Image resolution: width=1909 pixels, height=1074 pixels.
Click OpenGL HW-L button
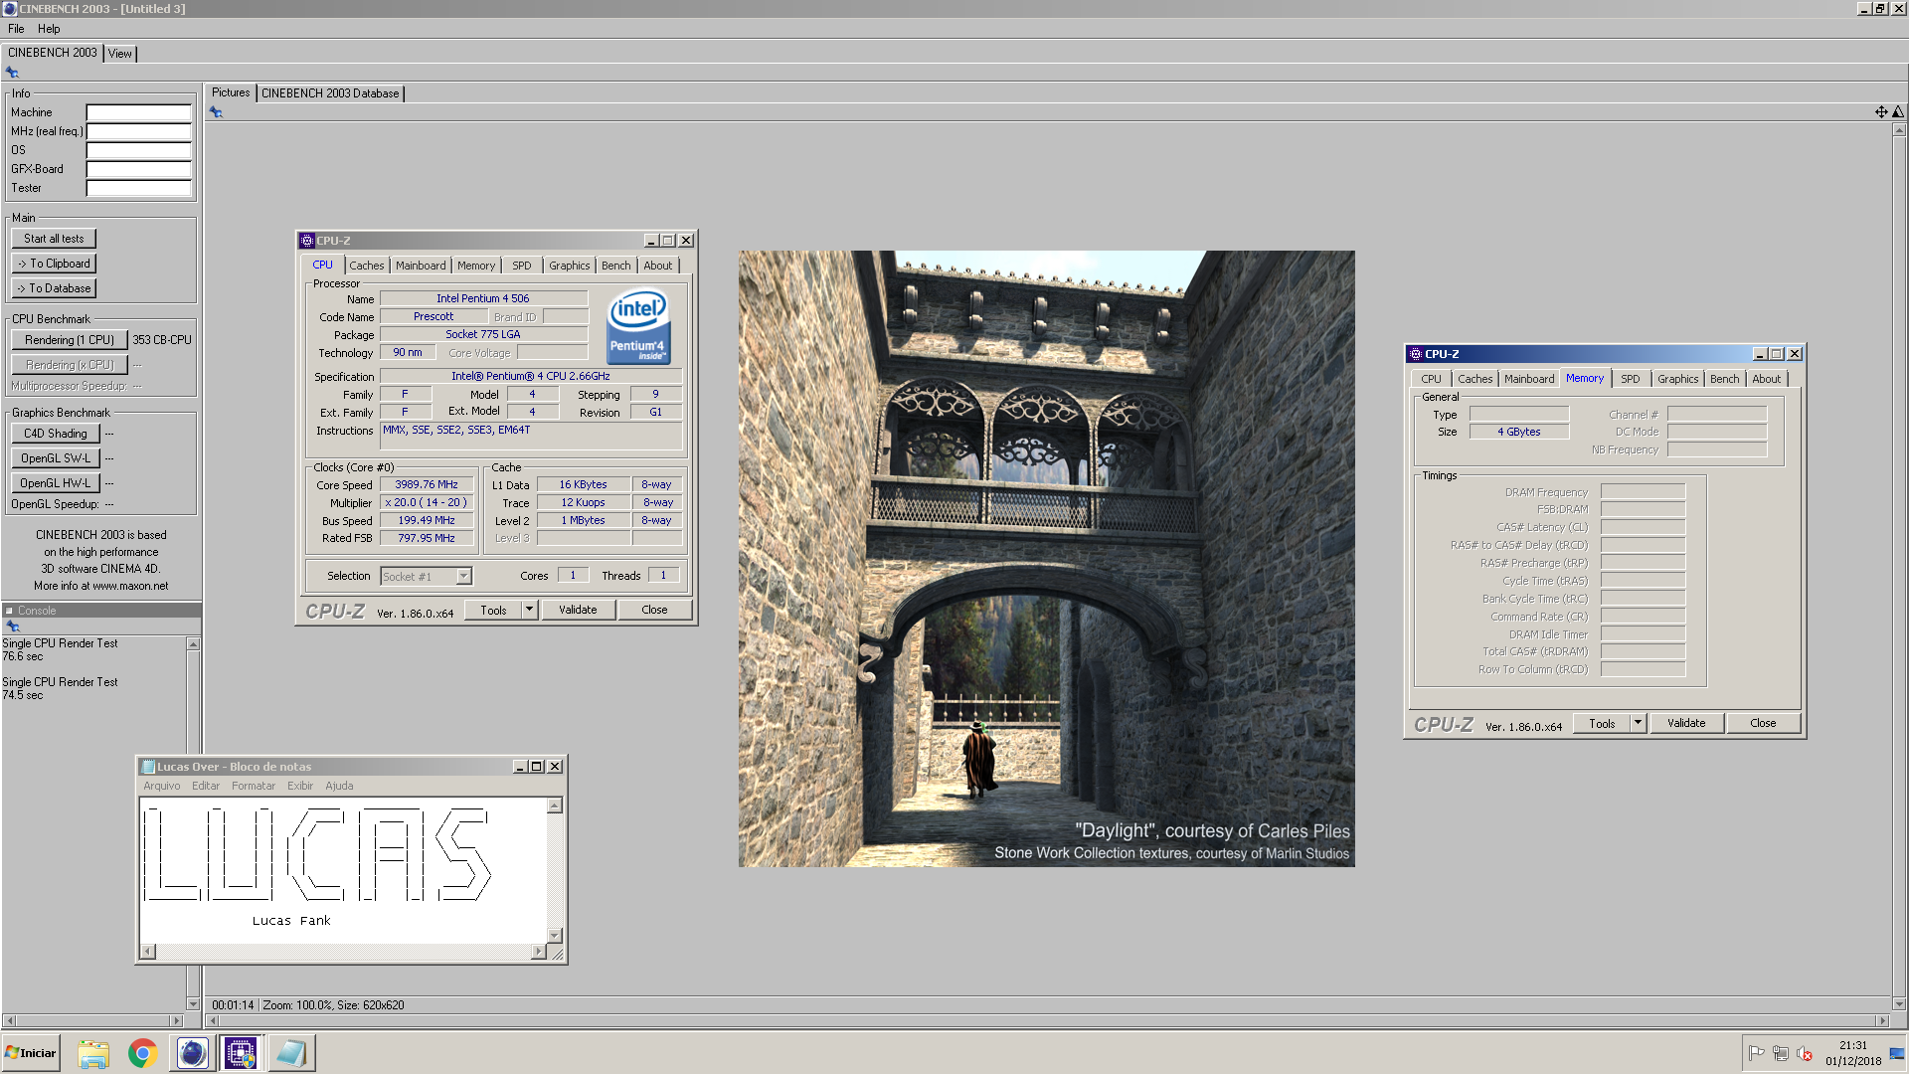click(56, 483)
